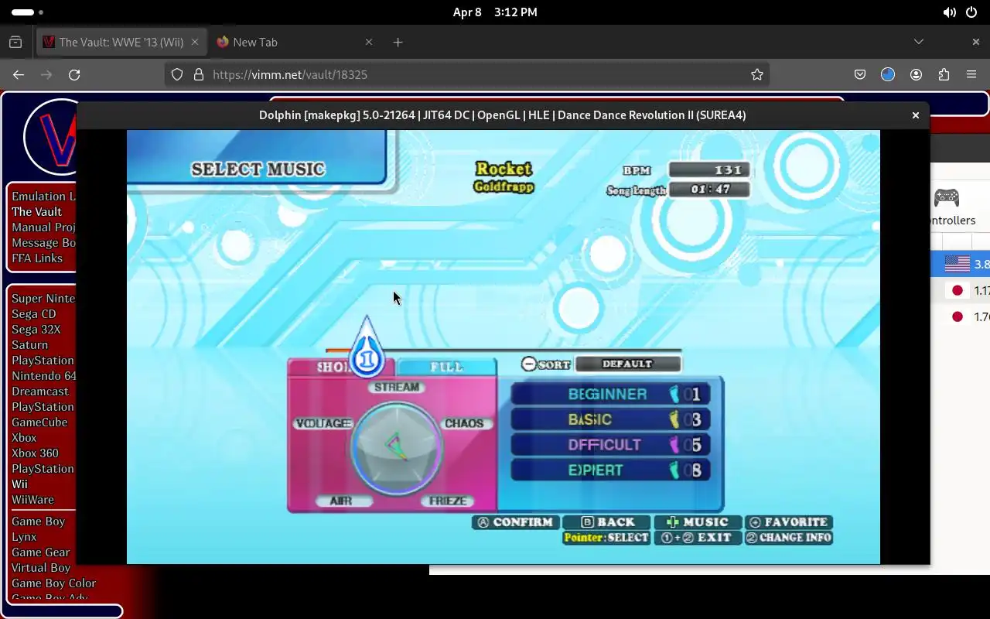Click the B BACK button hint

[x=608, y=522]
